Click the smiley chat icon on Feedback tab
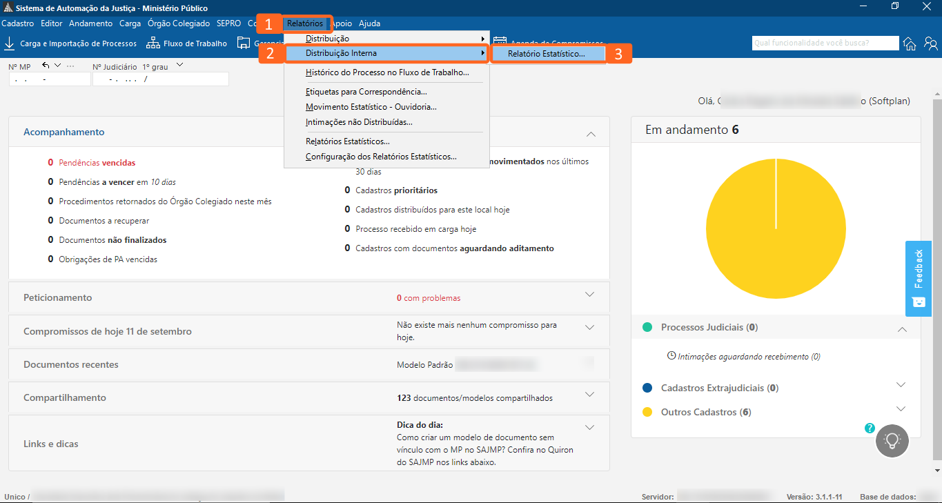 coord(918,302)
